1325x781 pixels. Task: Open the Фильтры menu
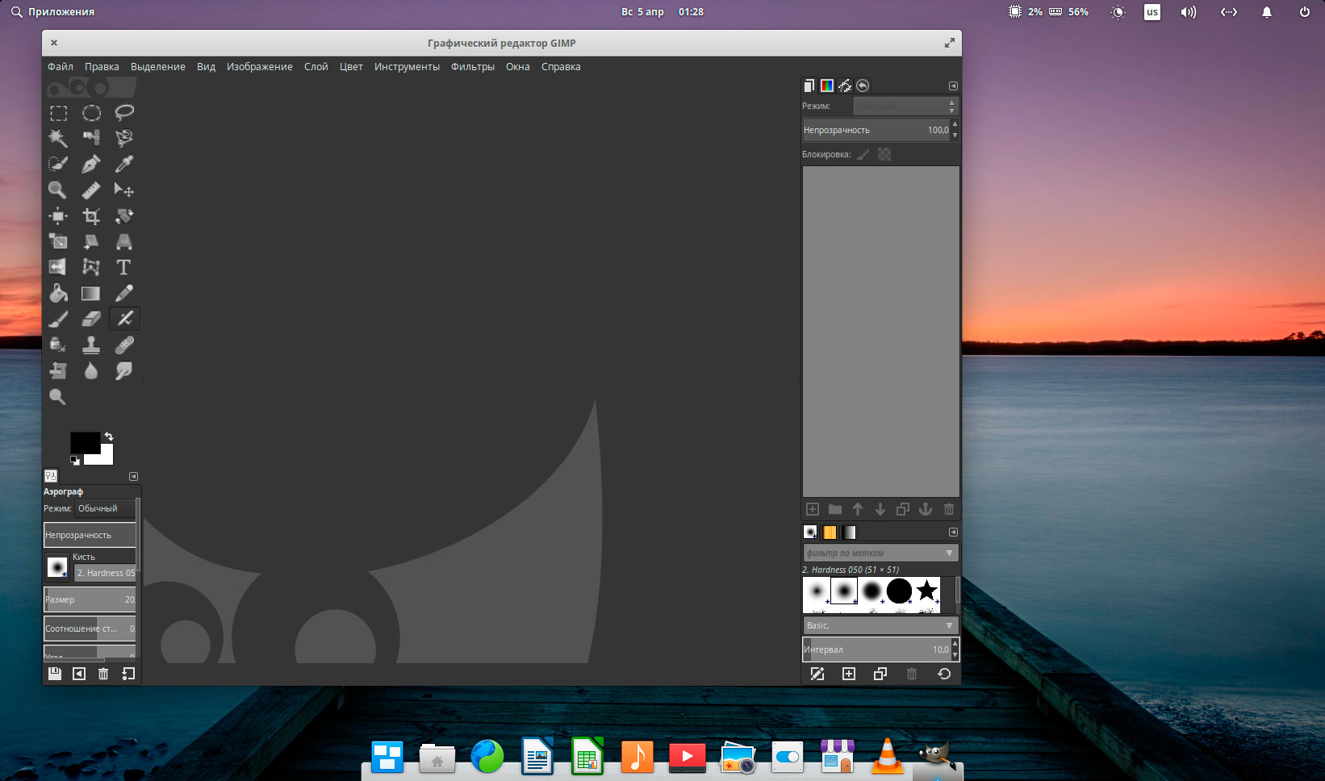pos(472,67)
